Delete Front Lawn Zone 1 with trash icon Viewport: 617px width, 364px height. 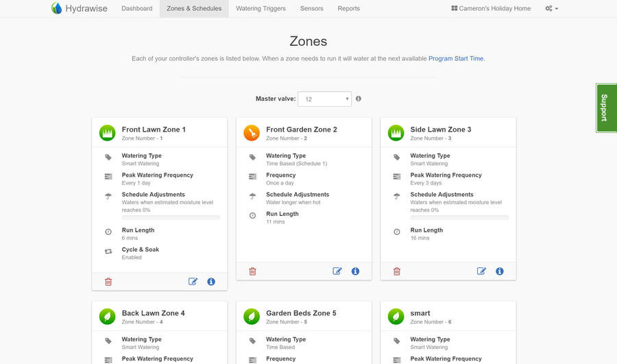(x=108, y=282)
